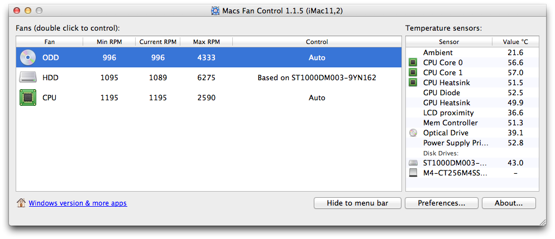Select the CPU Heatsink sensor label
Image resolution: width=555 pixels, height=239 pixels.
(447, 82)
